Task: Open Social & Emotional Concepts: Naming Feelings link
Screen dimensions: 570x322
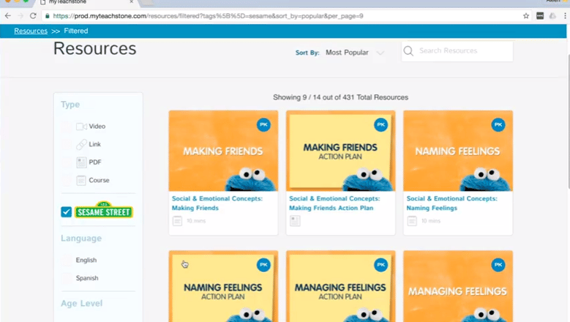Action: [451, 203]
